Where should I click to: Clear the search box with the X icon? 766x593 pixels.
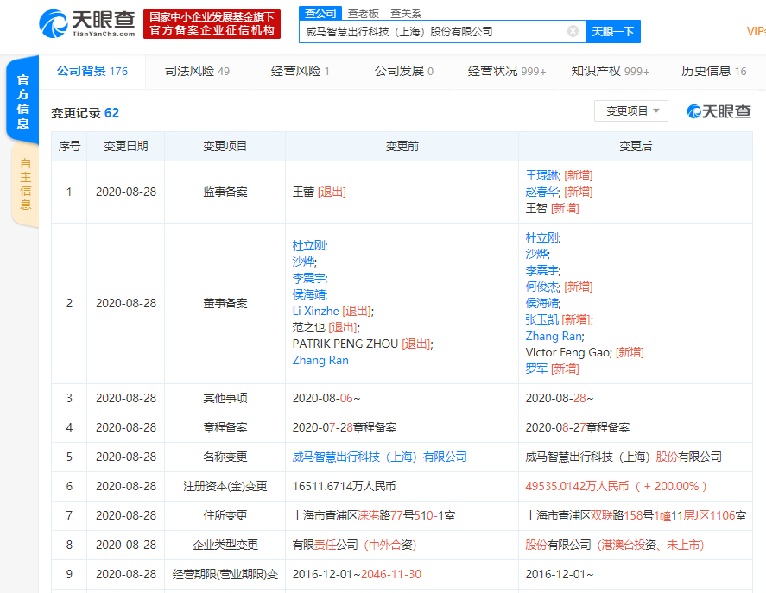click(573, 32)
